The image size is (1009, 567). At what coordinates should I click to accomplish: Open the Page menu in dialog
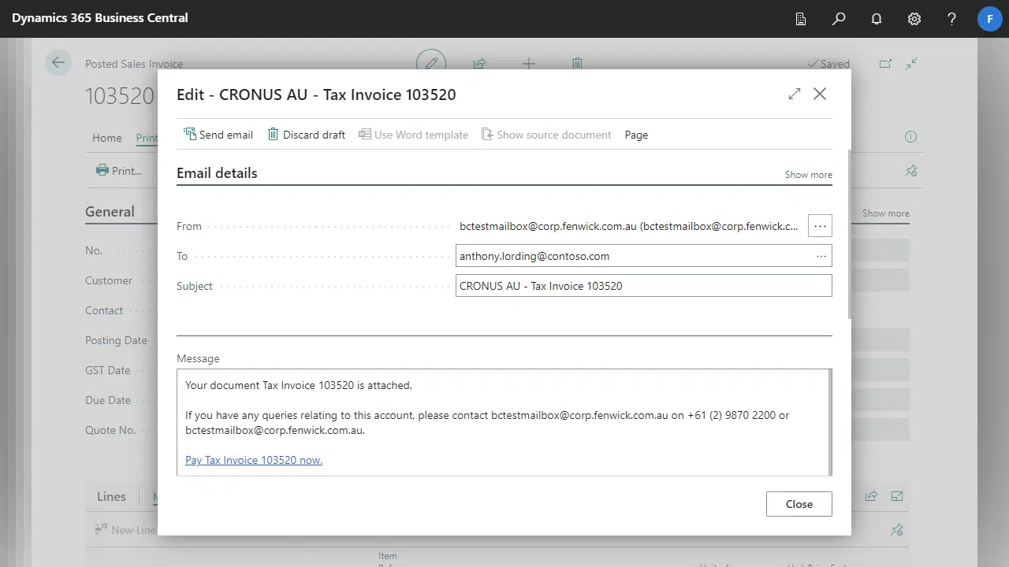636,135
